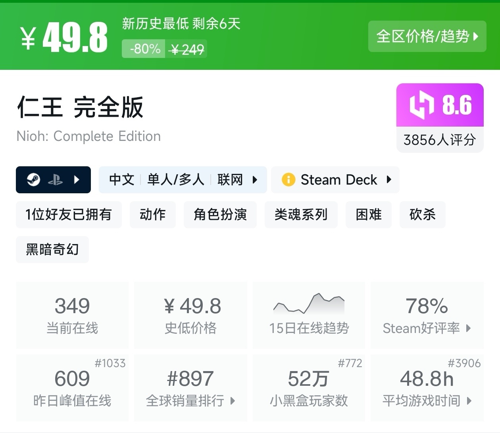Click the PlayStation platform icon
500x433 pixels.
(x=55, y=180)
